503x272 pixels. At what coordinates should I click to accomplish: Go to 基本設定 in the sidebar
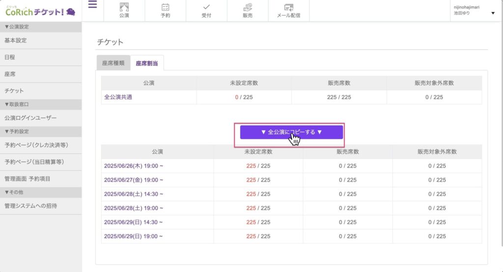16,40
